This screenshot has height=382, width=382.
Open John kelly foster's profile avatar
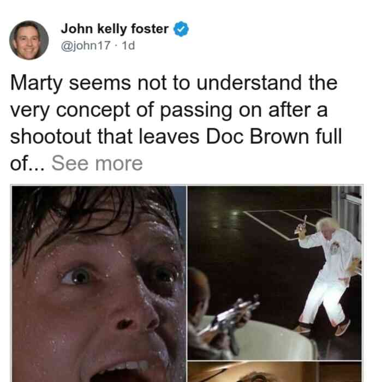click(29, 40)
